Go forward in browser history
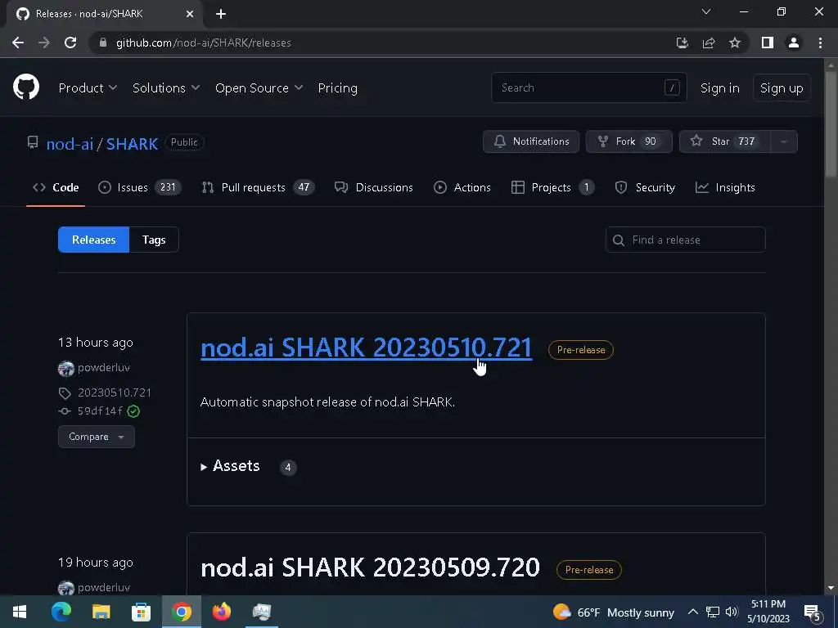 tap(44, 43)
